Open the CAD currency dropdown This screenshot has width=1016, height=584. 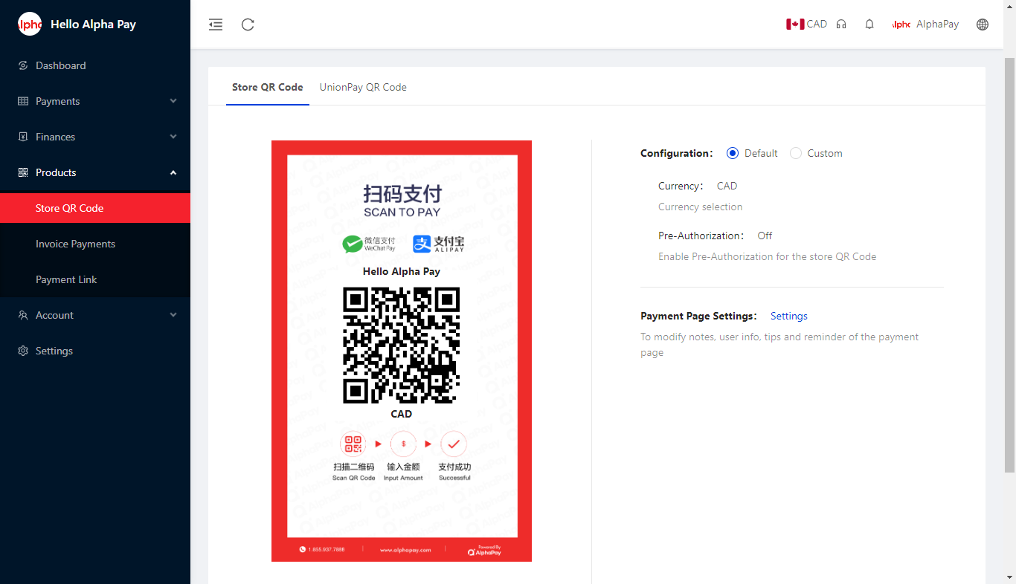click(x=807, y=24)
